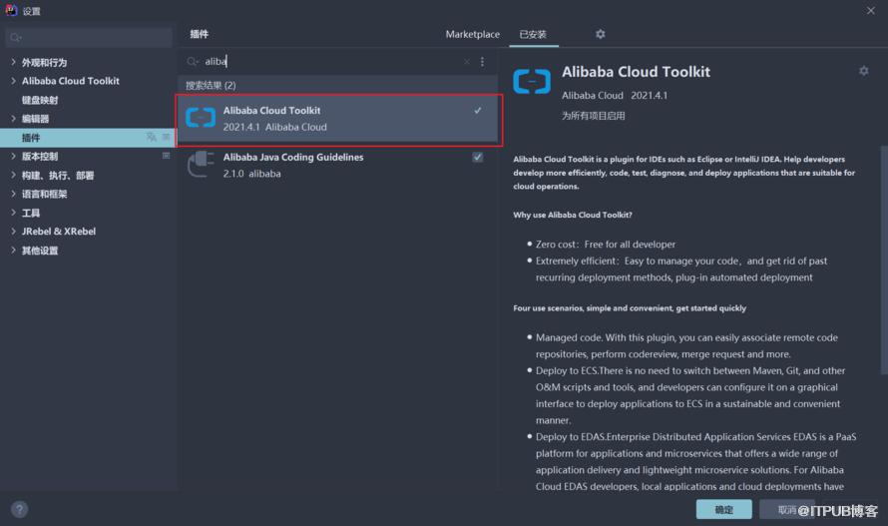
Task: Close the settings dialog with X
Action: pos(870,10)
